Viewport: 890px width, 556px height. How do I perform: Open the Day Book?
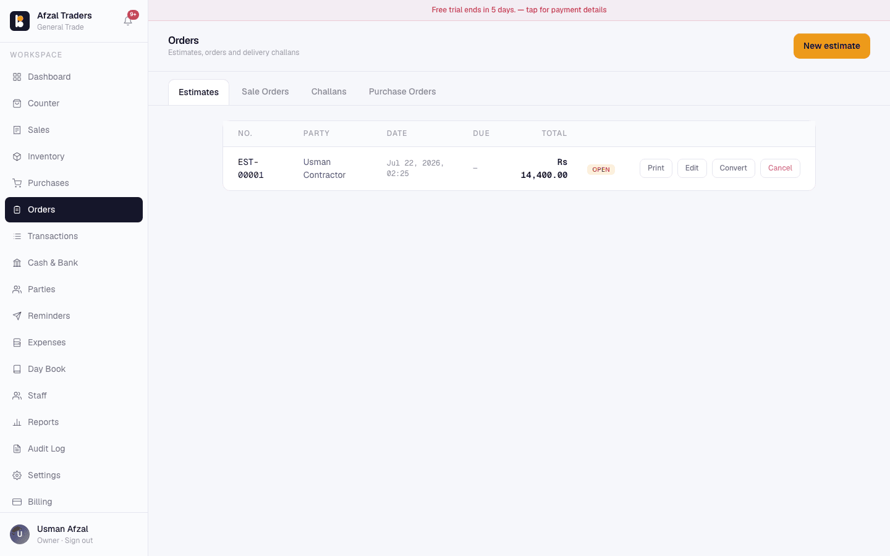(x=74, y=369)
